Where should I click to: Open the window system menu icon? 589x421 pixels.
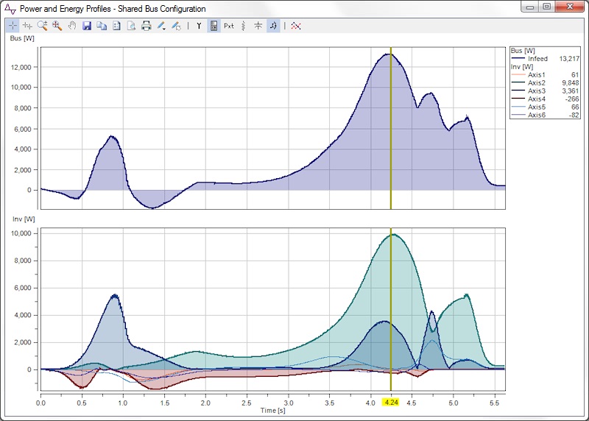click(x=10, y=9)
